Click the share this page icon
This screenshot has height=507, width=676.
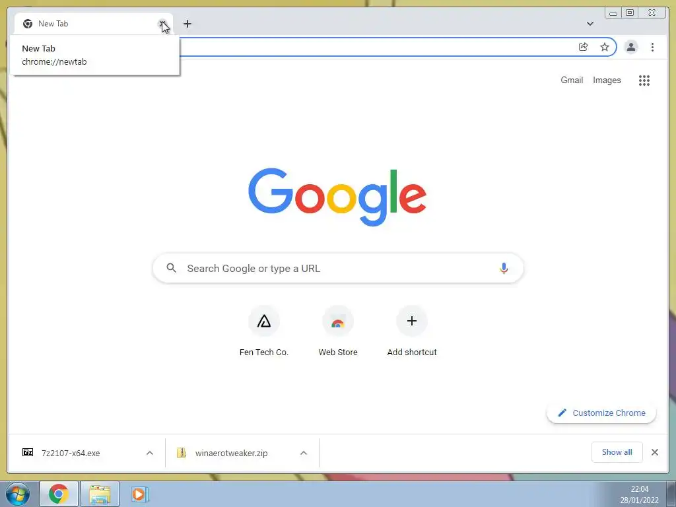[x=584, y=47]
